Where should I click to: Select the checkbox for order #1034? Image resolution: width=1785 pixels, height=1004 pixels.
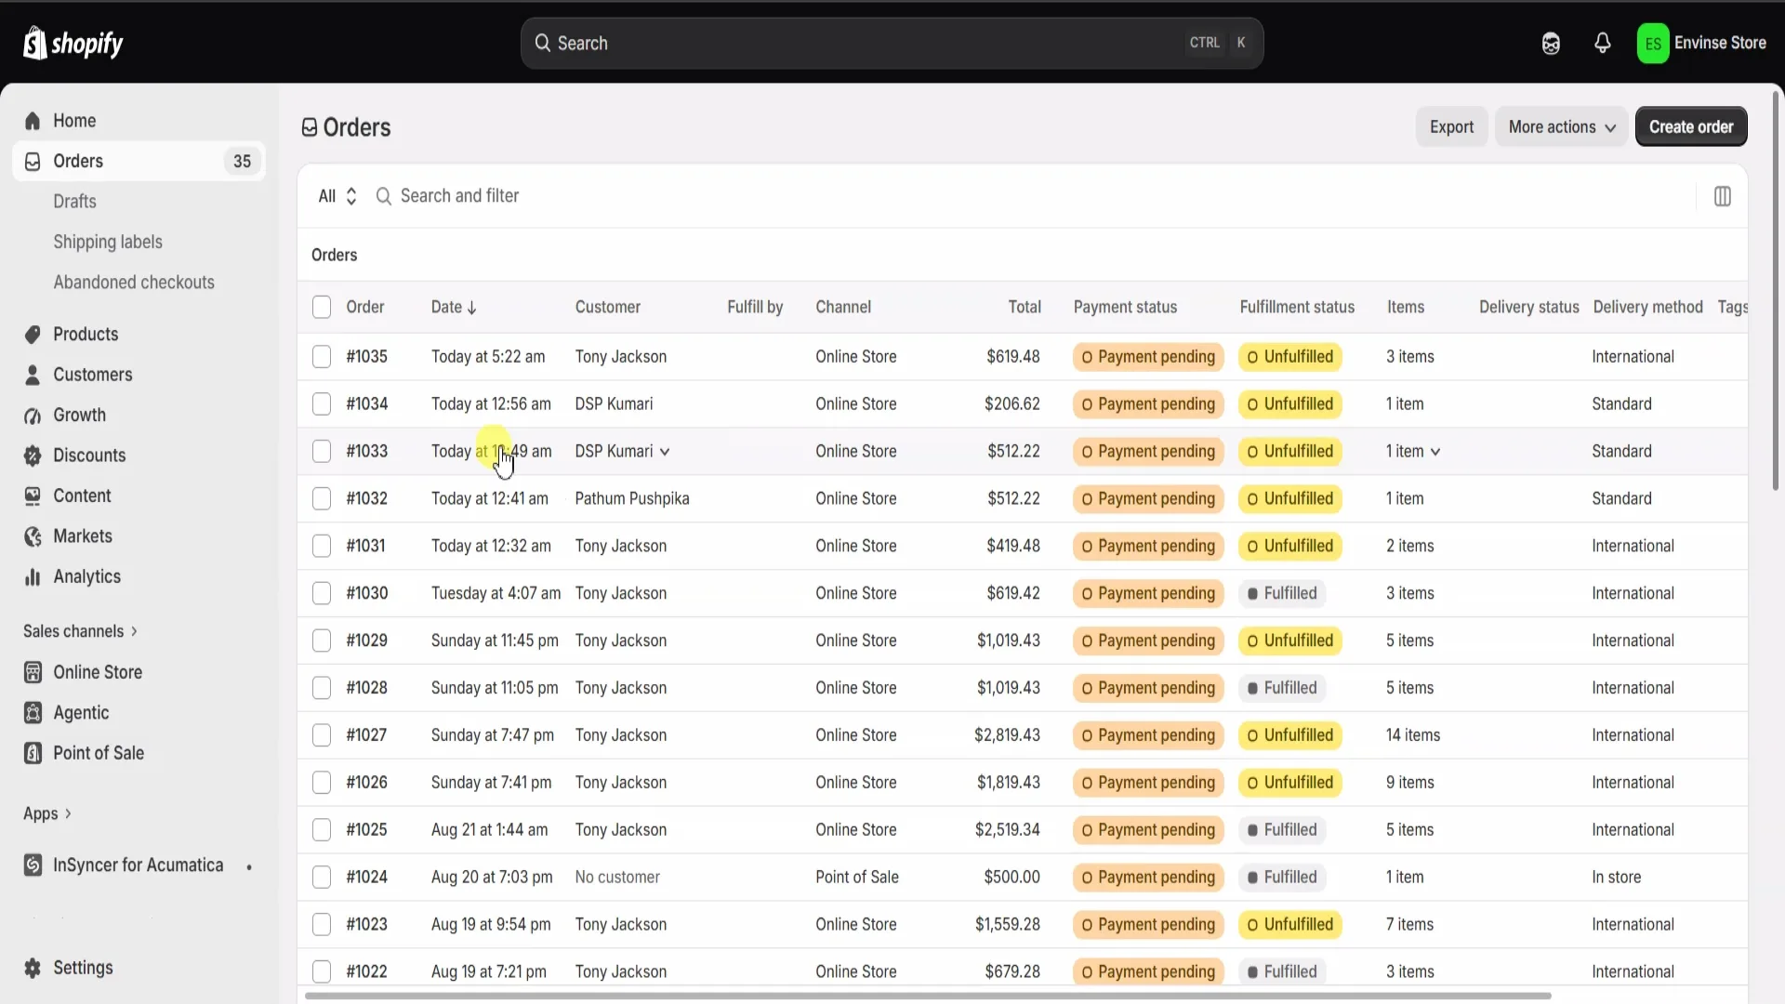[322, 403]
